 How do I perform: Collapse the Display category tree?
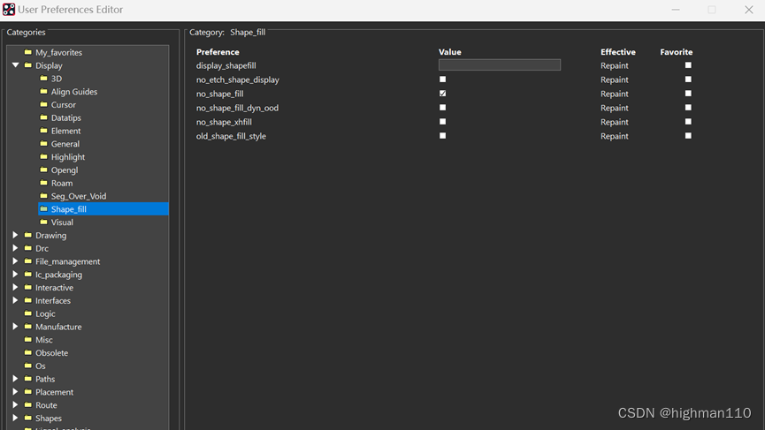tap(15, 65)
